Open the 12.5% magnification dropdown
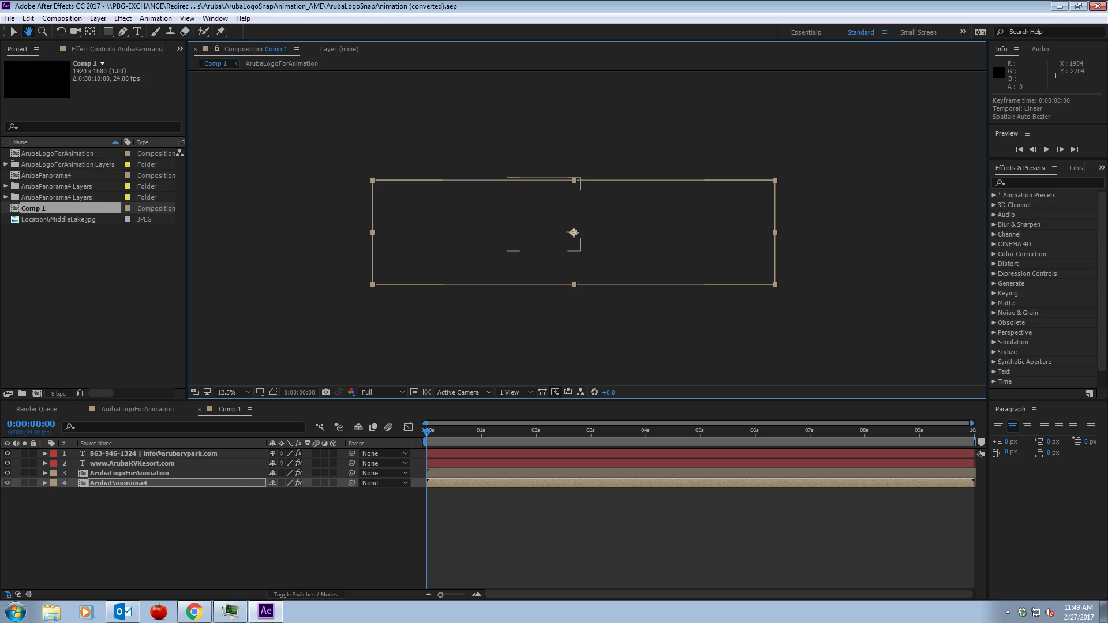The image size is (1108, 623). click(x=234, y=392)
